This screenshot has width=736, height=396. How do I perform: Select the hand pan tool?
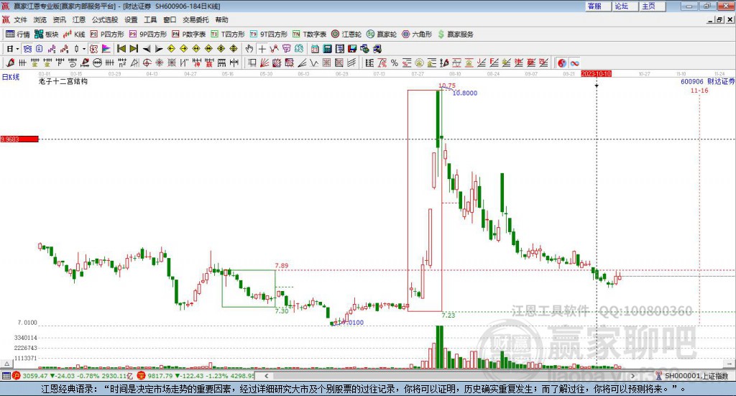click(249, 49)
